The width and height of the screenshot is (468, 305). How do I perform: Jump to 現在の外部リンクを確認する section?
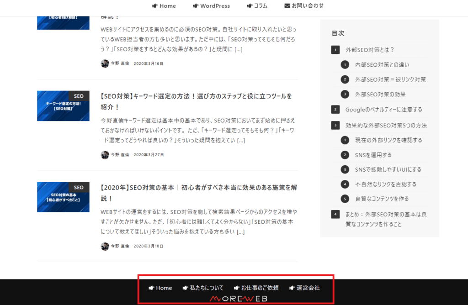[388, 140]
